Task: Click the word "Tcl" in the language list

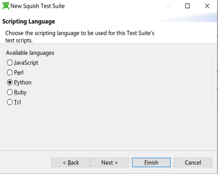Action: pos(17,102)
